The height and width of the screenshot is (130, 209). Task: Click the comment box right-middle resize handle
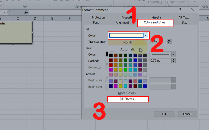(x=33, y=32)
